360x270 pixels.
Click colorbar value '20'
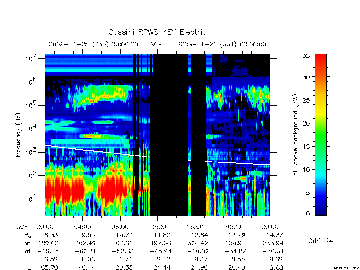(x=307, y=123)
